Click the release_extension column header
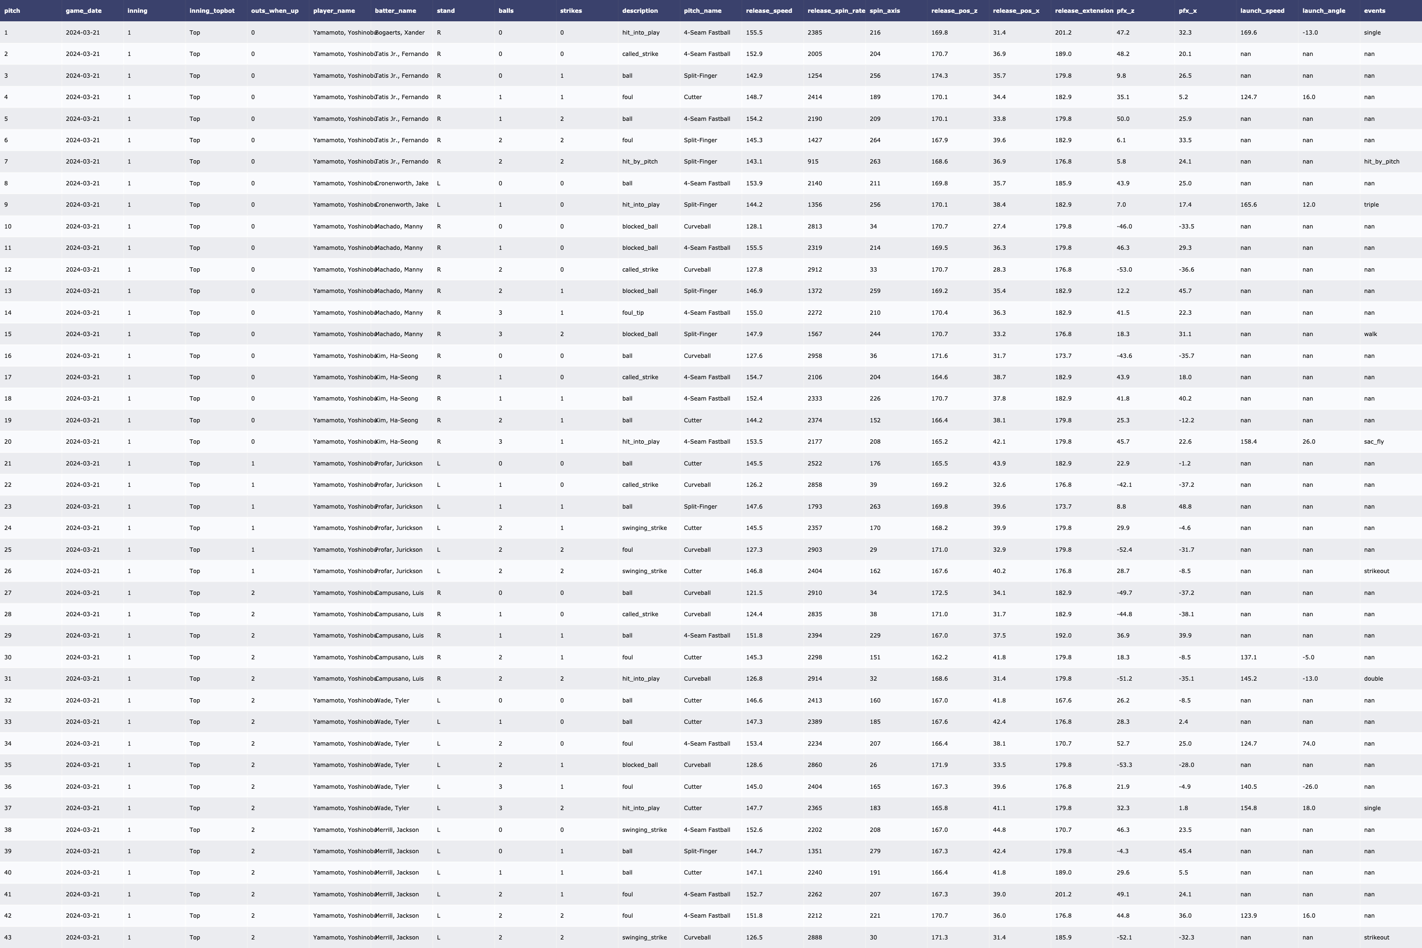The width and height of the screenshot is (1422, 948). (1084, 11)
